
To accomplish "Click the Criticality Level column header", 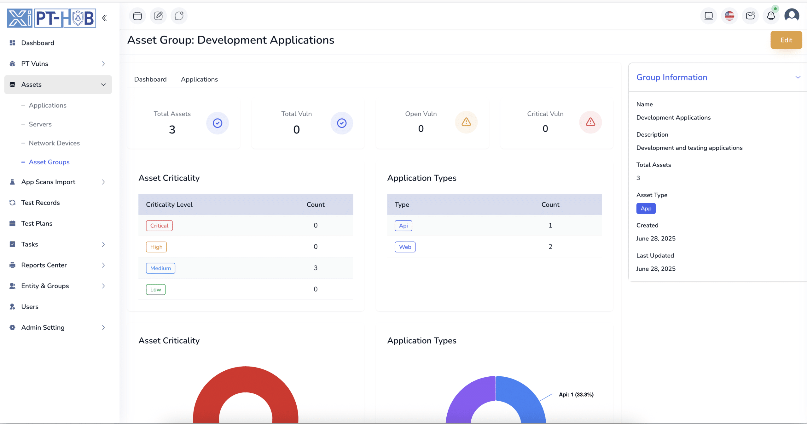I will (169, 204).
